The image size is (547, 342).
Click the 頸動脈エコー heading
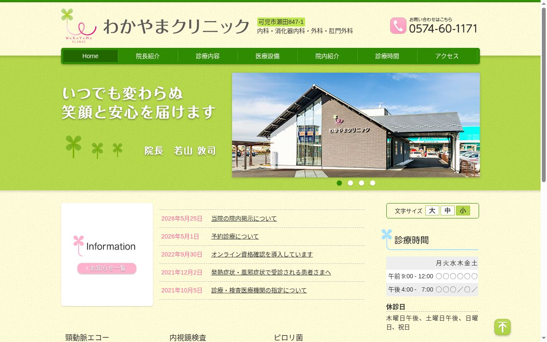pos(87,338)
